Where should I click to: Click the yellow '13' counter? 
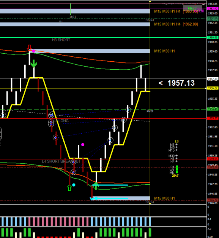click(x=176, y=141)
